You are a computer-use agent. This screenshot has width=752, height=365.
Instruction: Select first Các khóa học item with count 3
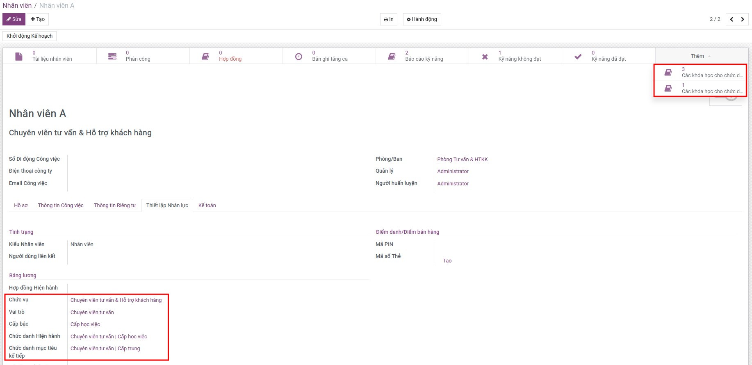[700, 73]
